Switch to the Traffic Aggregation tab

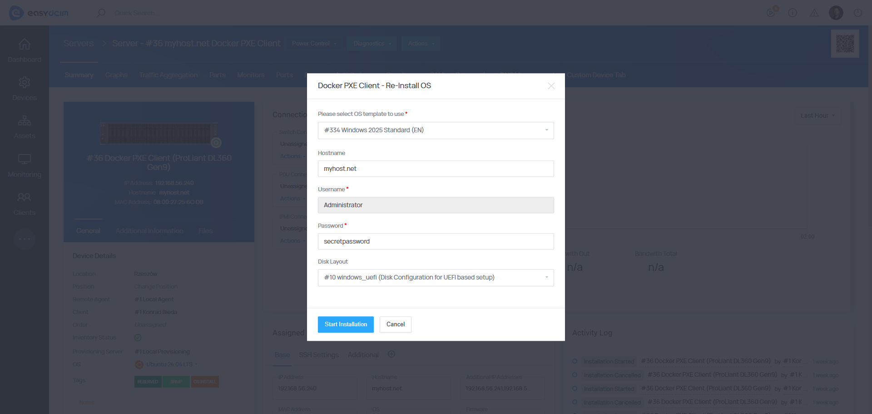tap(168, 75)
